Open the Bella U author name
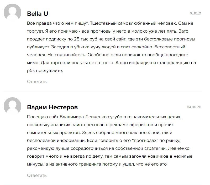The image size is (210, 185). tap(38, 14)
